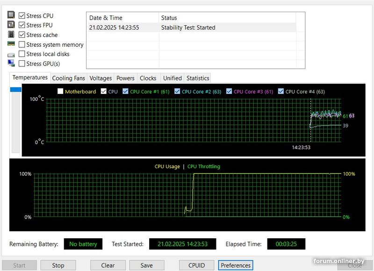Click the FPU chip icon beside Stress FPU
The width and height of the screenshot is (374, 271).
[11, 25]
